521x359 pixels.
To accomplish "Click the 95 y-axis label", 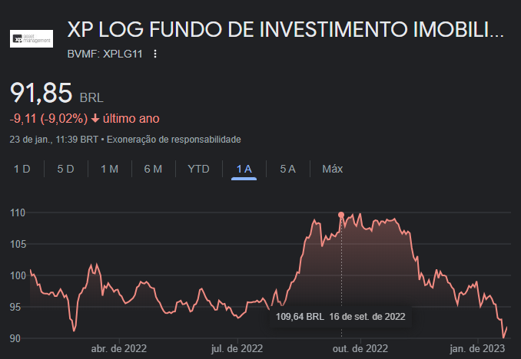I will pyautogui.click(x=15, y=307).
